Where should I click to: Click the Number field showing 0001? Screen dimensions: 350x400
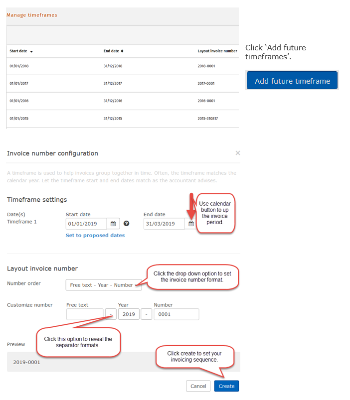point(176,314)
